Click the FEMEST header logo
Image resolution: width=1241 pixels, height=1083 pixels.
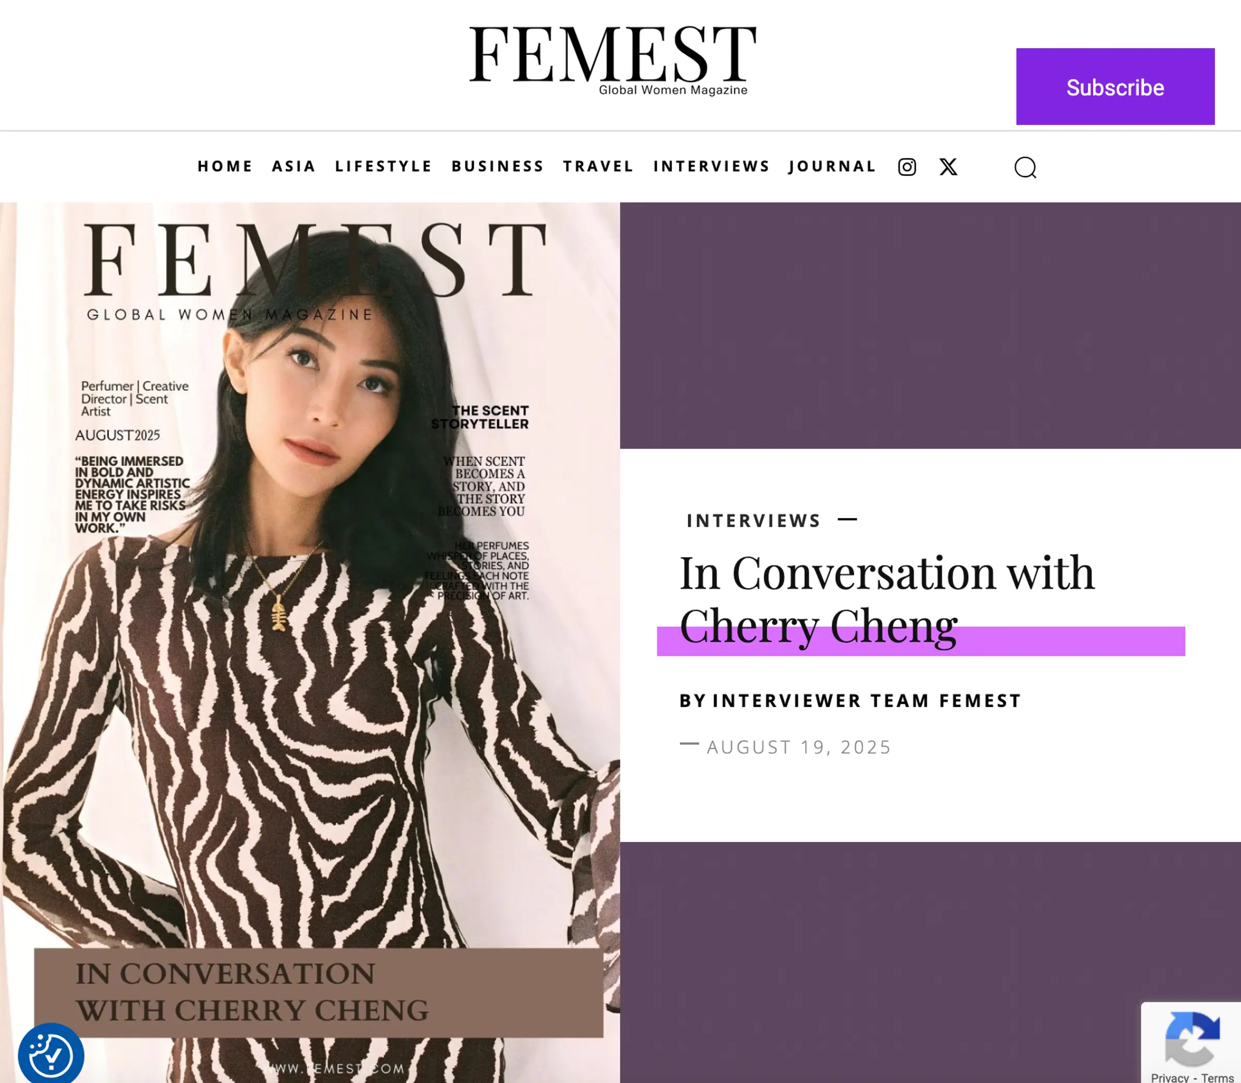[x=612, y=60]
